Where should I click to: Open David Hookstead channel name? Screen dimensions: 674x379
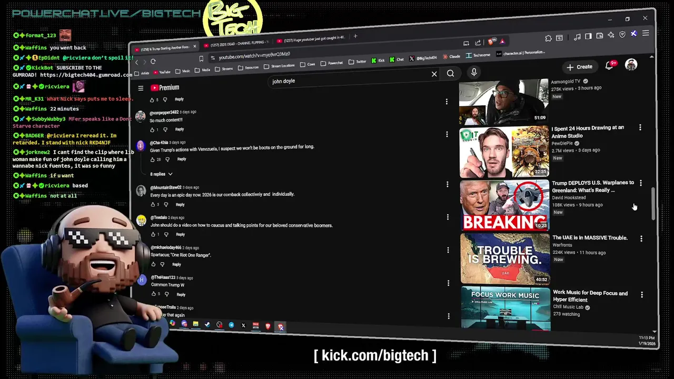click(569, 198)
